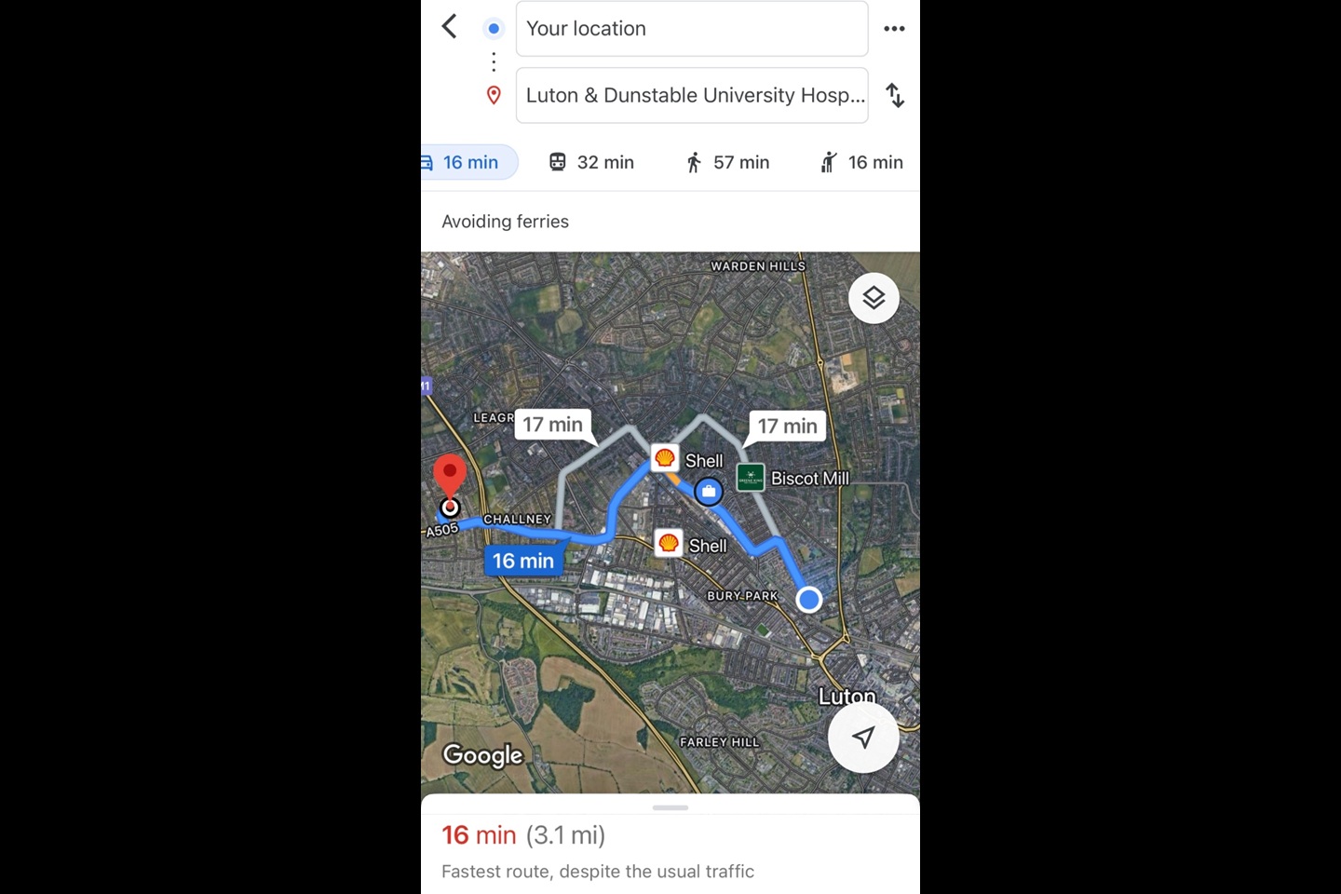
Task: Tap the back arrow
Action: 449,27
